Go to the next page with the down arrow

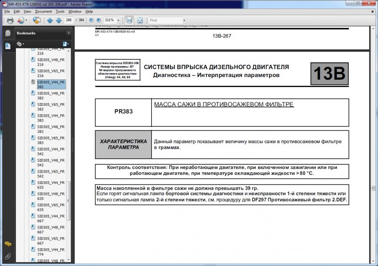click(x=59, y=20)
